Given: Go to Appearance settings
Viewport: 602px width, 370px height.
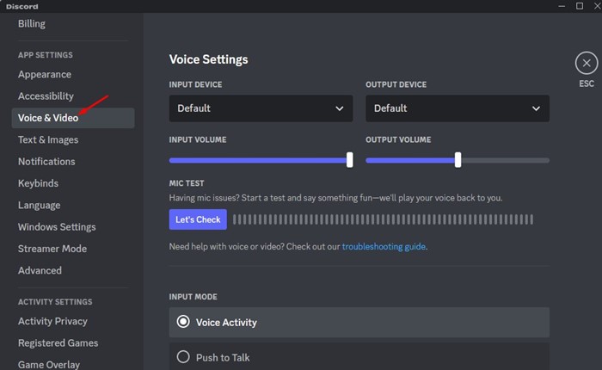Looking at the screenshot, I should click(x=45, y=75).
